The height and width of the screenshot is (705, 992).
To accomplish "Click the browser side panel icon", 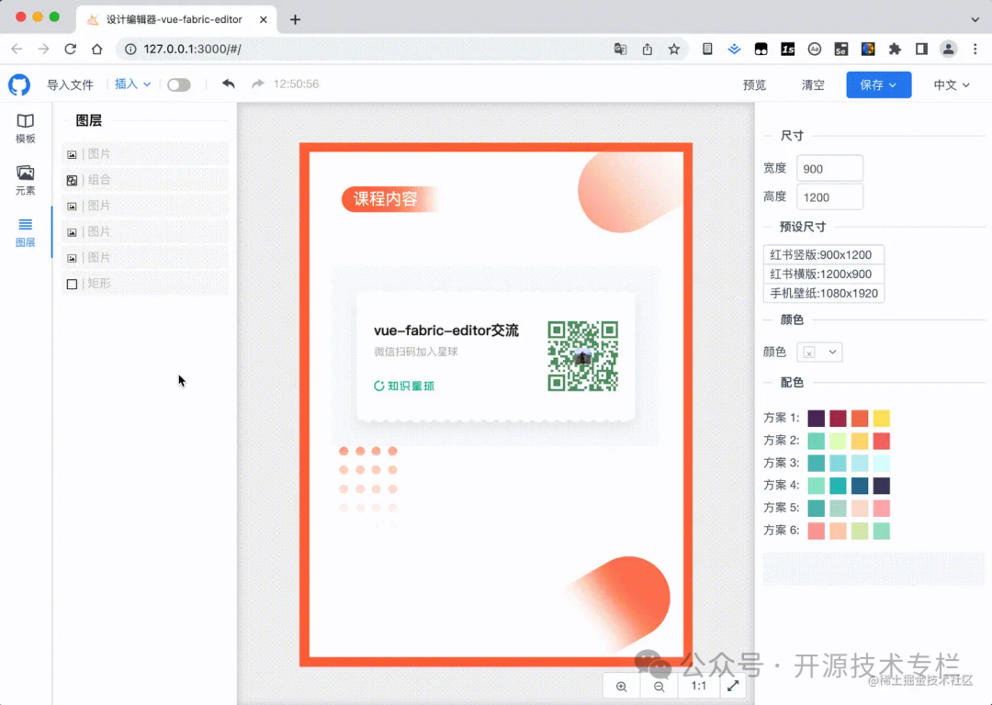I will (921, 49).
